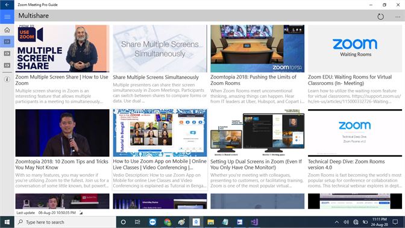Go to Home via sidebar icon
Viewport: 405px width, 228px height.
(7, 30)
